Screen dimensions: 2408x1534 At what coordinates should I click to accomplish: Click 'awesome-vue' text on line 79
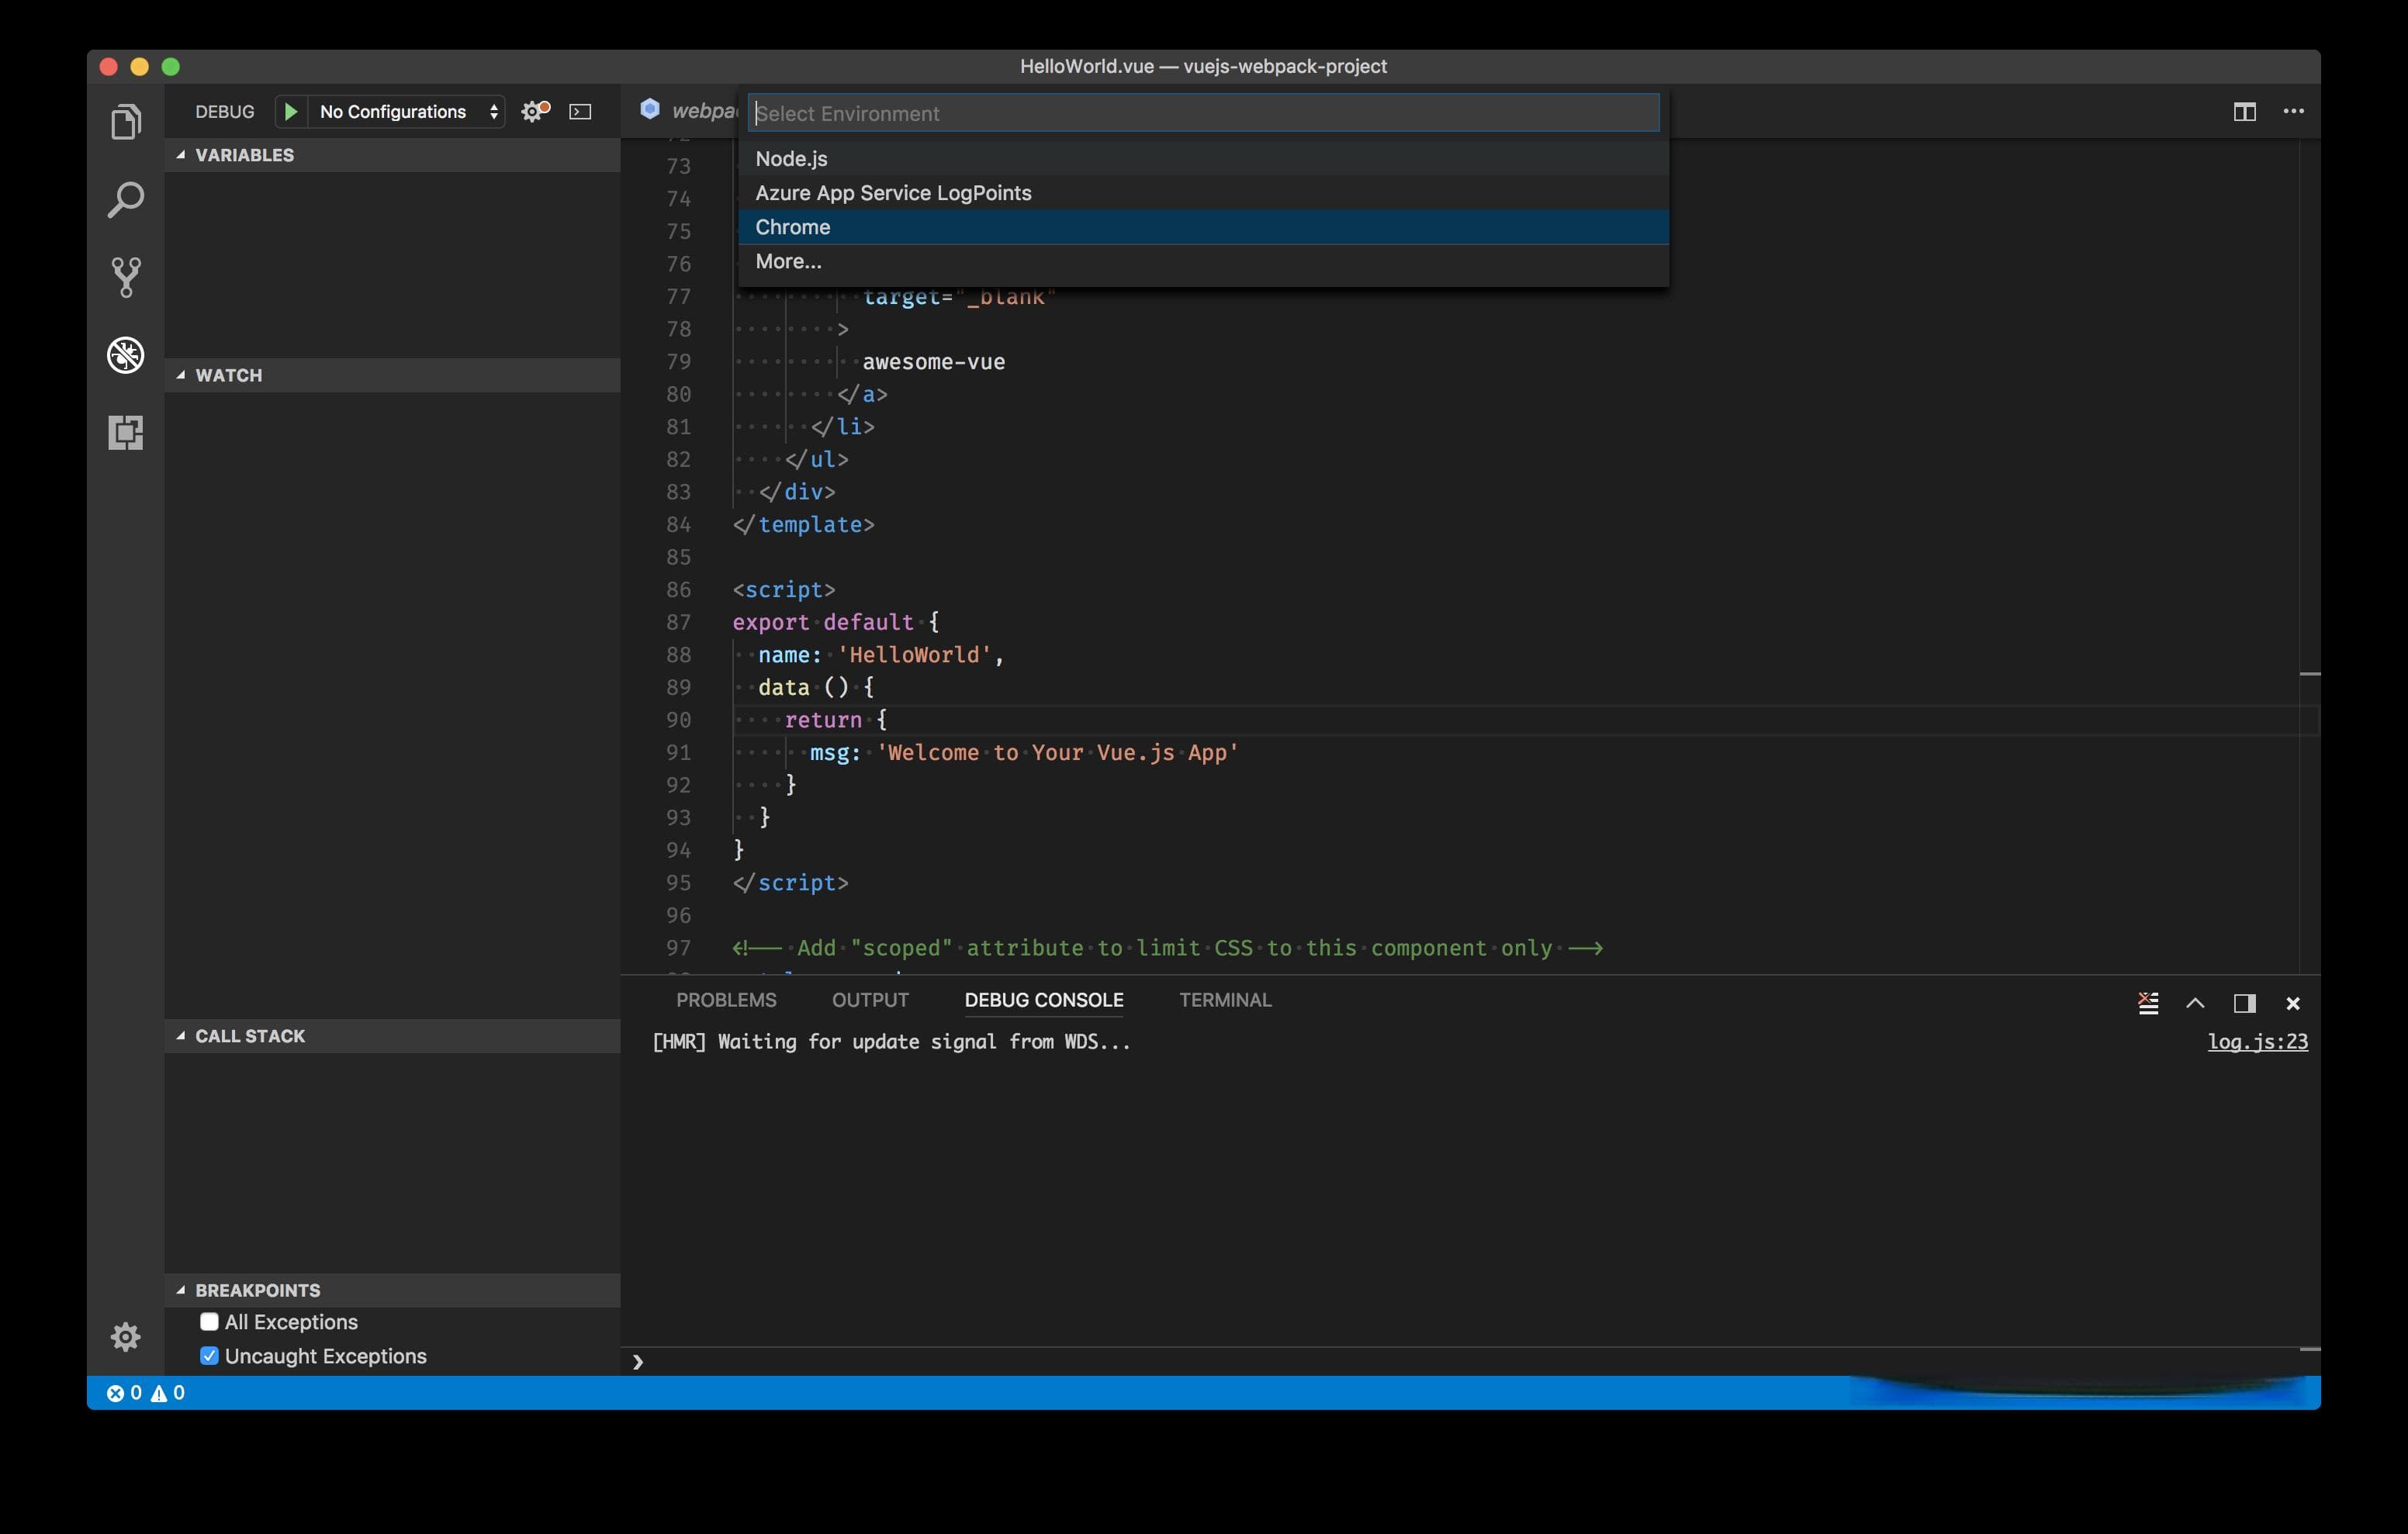click(933, 362)
